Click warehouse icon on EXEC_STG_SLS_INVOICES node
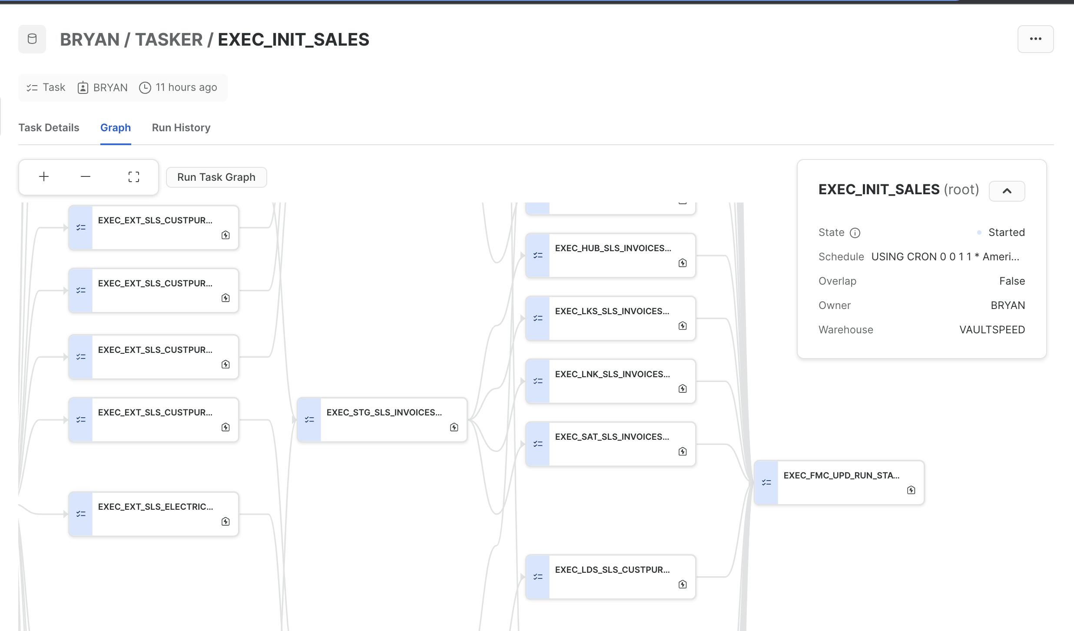The height and width of the screenshot is (631, 1074). pos(454,427)
